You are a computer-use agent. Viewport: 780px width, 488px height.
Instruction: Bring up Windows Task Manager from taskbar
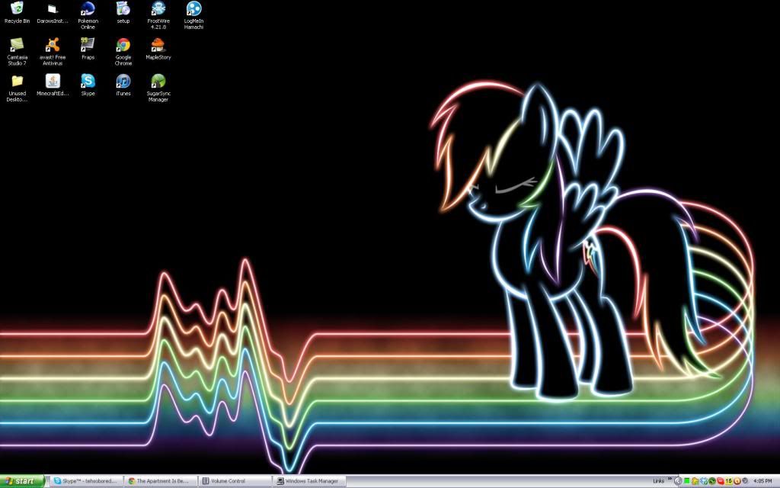[x=309, y=481]
